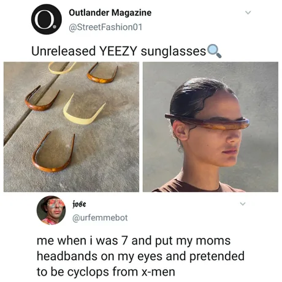Viewport: 282px width, 282px height.
Task: Click the partially visible cream headband at top
Action: pos(62,68)
